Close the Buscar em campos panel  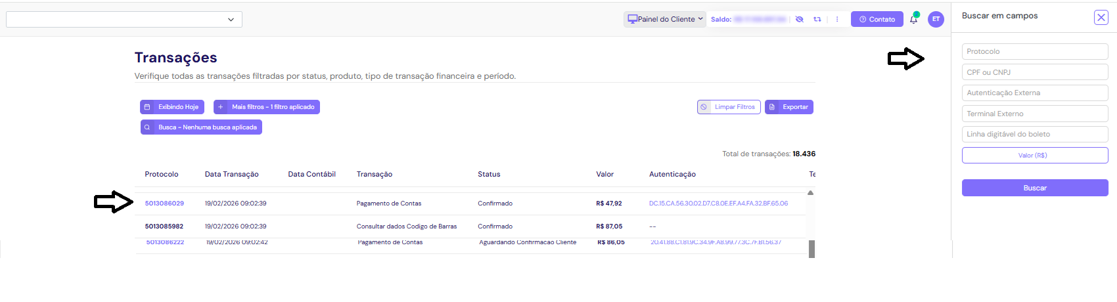1101,18
